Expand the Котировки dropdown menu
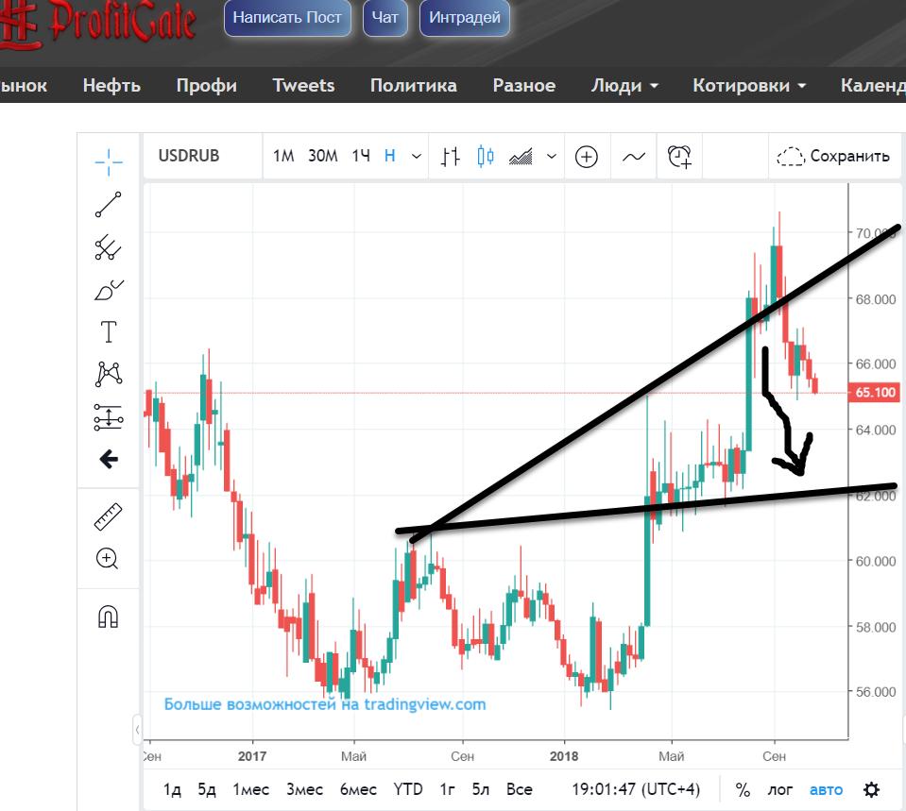Viewport: 906px width, 811px height. (x=749, y=86)
